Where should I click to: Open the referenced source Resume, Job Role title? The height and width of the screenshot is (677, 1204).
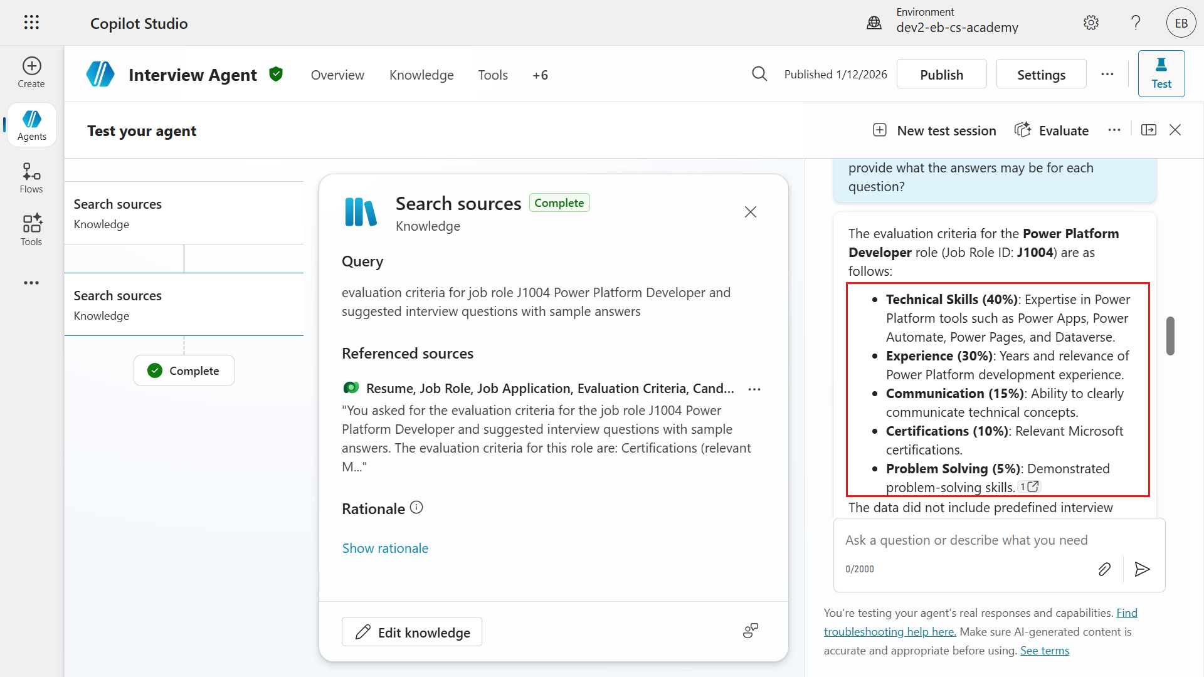[550, 388]
